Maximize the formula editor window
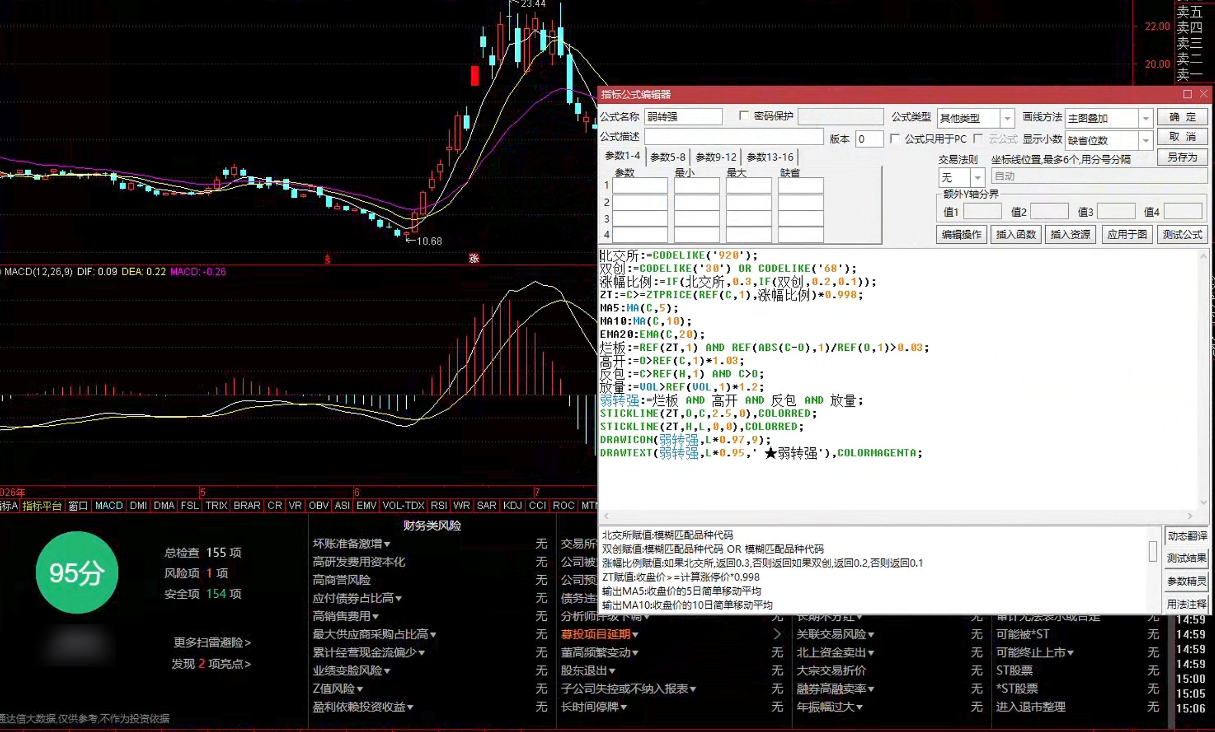The image size is (1215, 732). [x=1187, y=94]
